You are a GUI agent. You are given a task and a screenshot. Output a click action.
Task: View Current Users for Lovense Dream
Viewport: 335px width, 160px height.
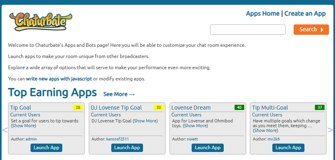186,115
